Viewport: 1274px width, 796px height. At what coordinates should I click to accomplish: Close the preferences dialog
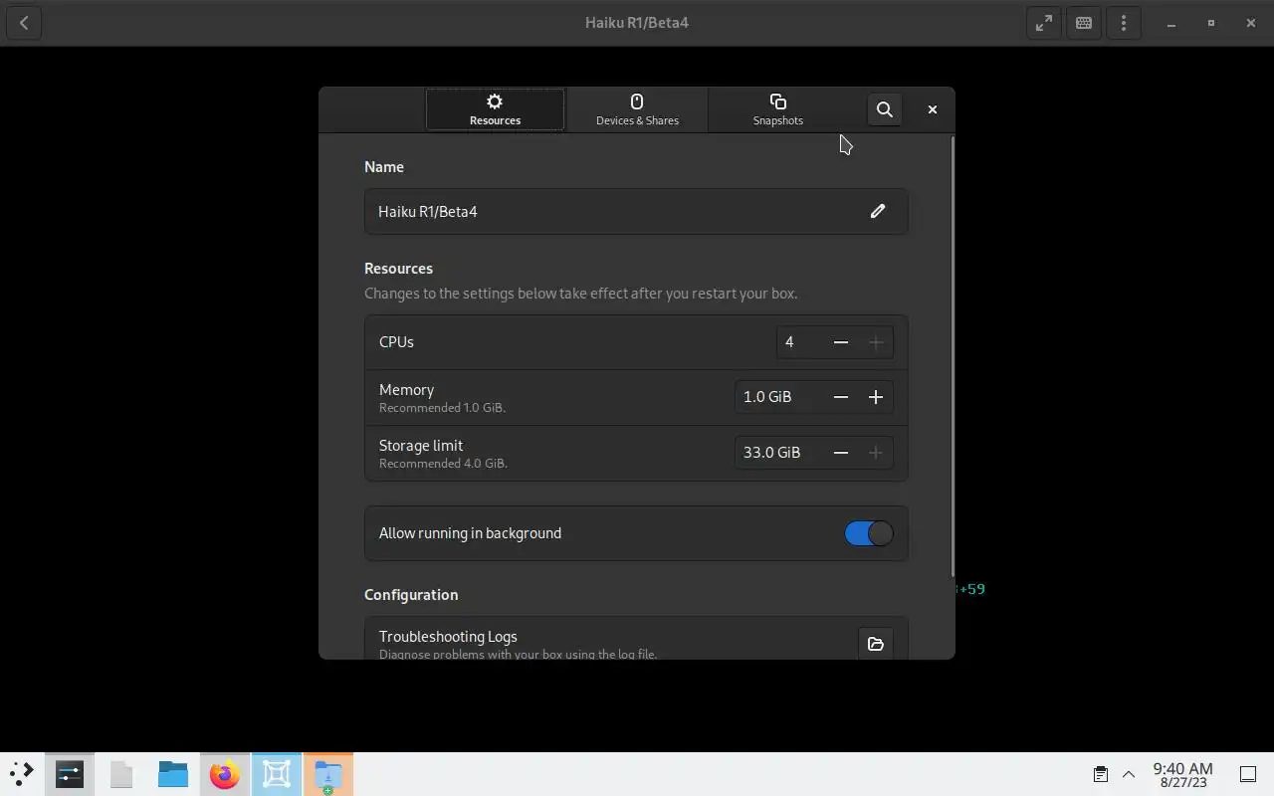click(x=933, y=109)
